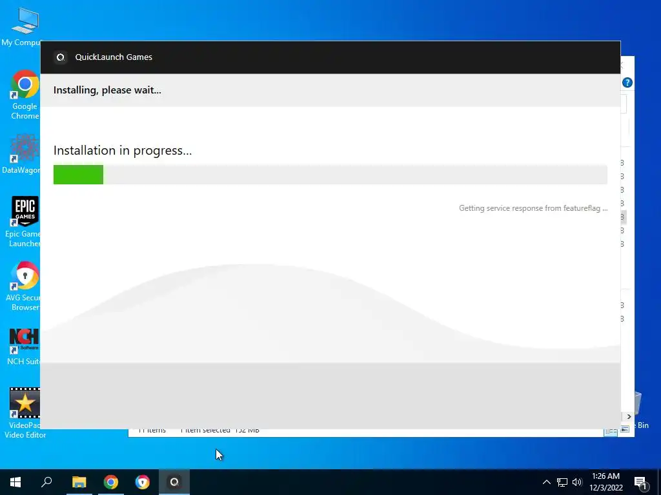Open network status tray icon
661x495 pixels.
pos(562,482)
